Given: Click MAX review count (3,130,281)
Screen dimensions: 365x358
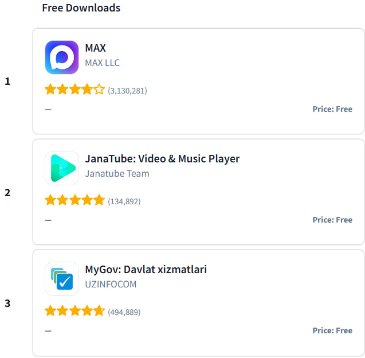Looking at the screenshot, I should click(127, 91).
